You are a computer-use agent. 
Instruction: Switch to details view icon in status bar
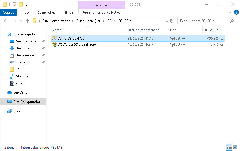point(229,147)
